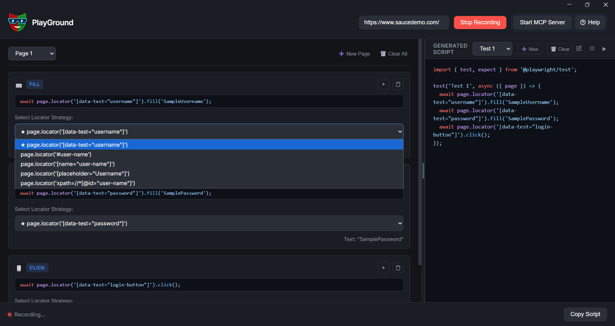Choose the name="user-name" locator option
615x326 pixels.
coord(209,164)
